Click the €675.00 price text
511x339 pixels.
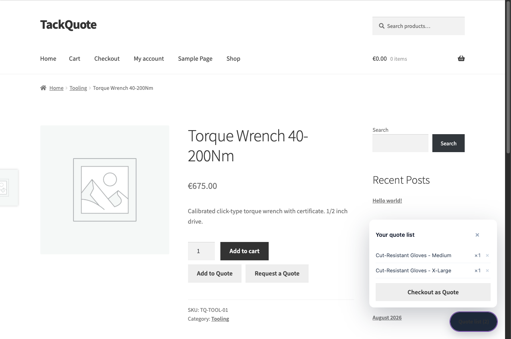pos(202,186)
